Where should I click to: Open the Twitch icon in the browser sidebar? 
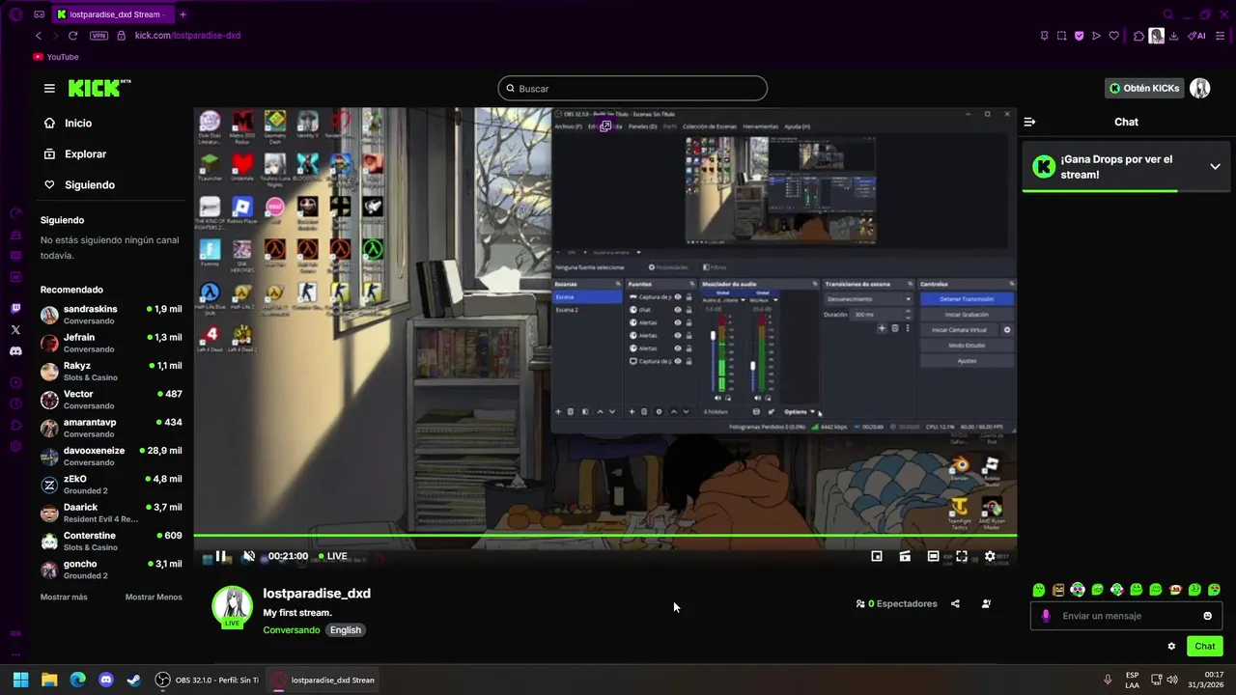pyautogui.click(x=15, y=309)
